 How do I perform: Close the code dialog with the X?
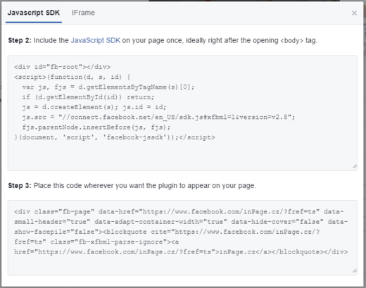354,13
